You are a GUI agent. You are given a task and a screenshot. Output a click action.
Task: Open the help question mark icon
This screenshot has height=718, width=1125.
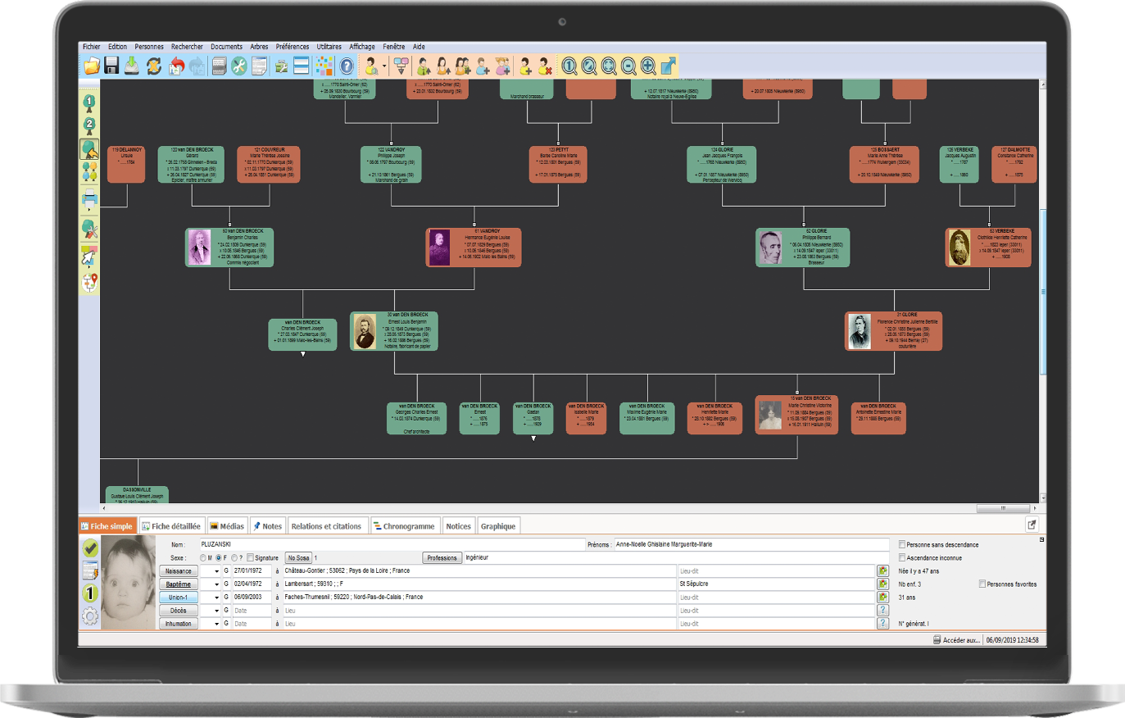[347, 66]
